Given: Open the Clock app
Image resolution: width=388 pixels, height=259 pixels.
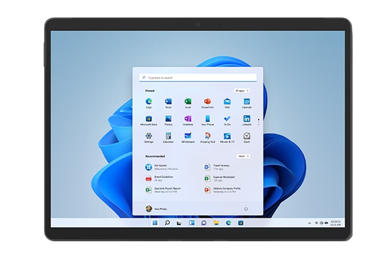Looking at the screenshot, I should pos(247,138).
